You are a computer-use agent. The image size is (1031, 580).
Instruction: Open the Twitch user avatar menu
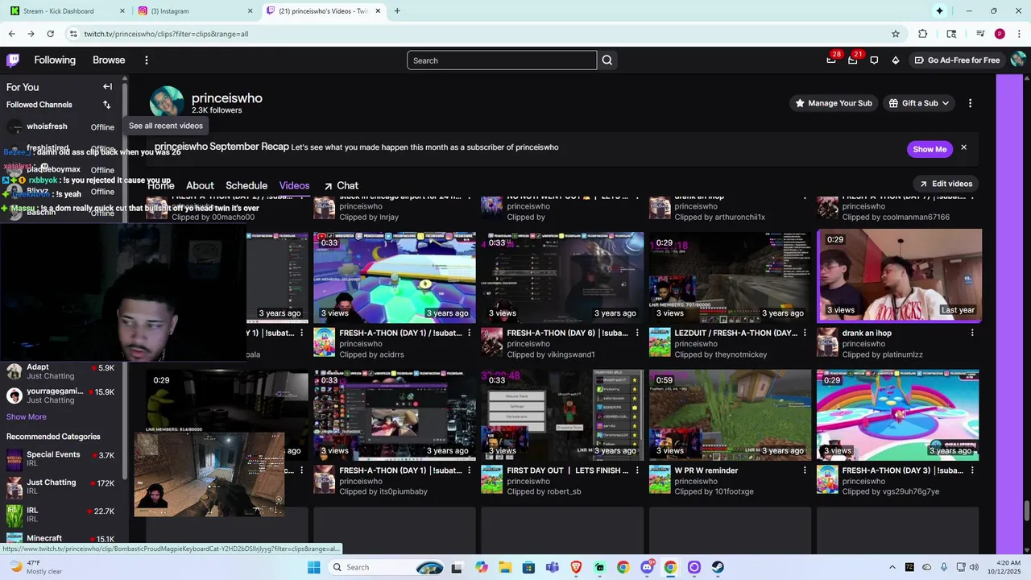point(1018,60)
